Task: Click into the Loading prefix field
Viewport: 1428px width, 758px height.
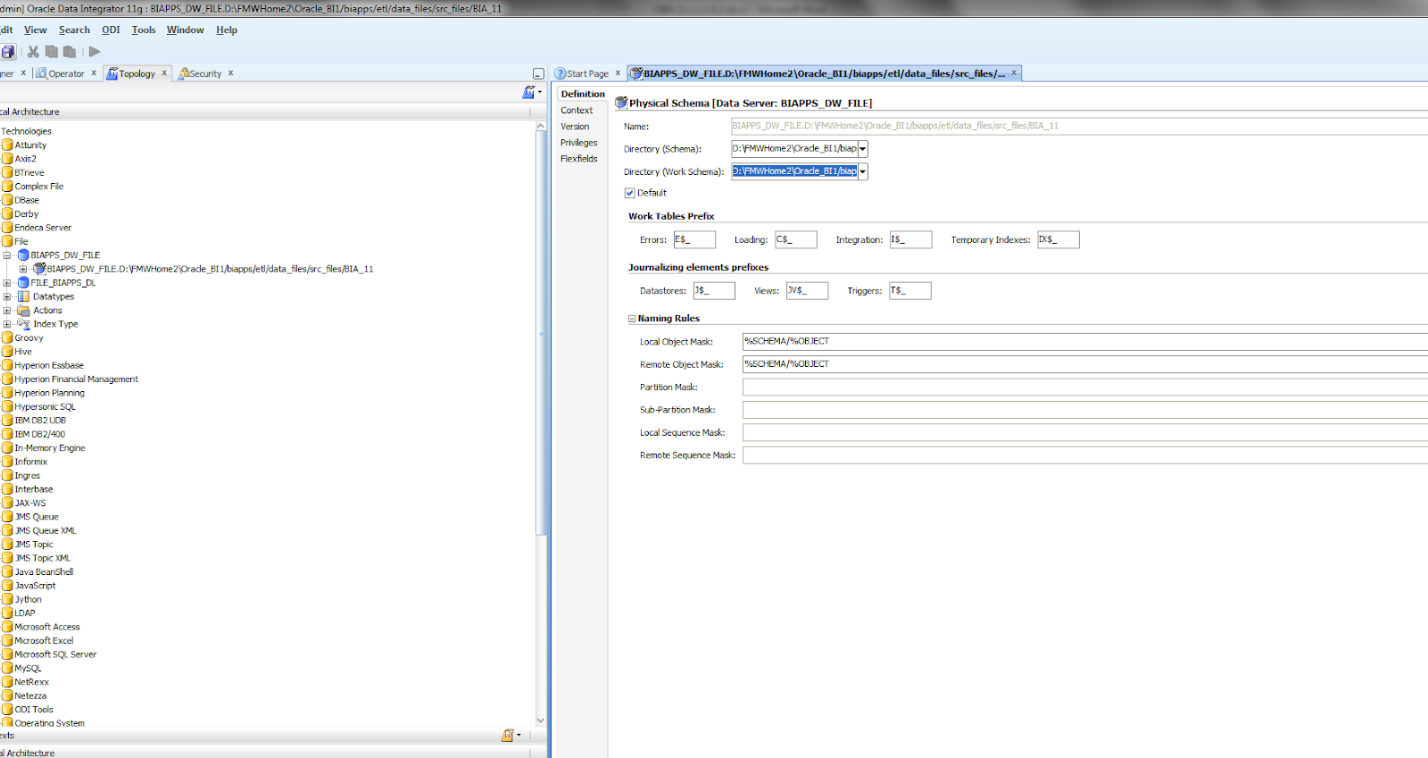Action: pyautogui.click(x=796, y=239)
